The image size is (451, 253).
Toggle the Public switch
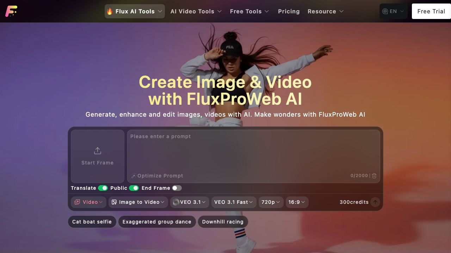coord(134,188)
